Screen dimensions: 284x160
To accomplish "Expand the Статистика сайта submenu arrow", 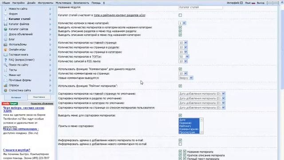I will (50, 91).
